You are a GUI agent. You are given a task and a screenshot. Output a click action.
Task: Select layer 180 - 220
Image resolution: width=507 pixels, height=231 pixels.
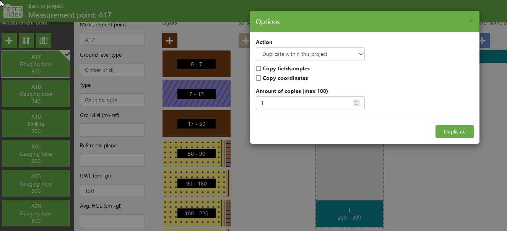197,213
